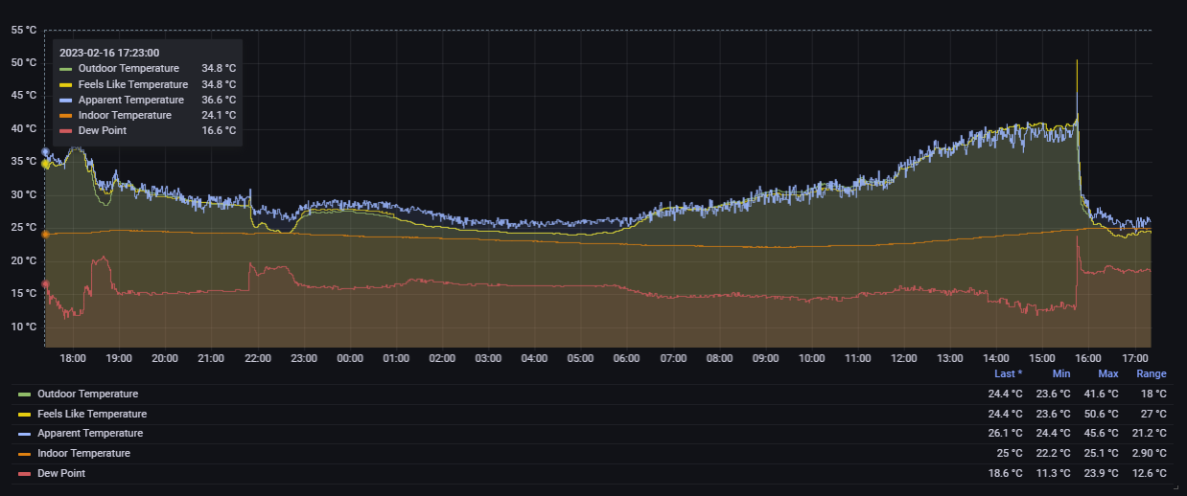Click tooltip timestamp 2023-02-16 17:23:00
The height and width of the screenshot is (496, 1187).
point(109,53)
